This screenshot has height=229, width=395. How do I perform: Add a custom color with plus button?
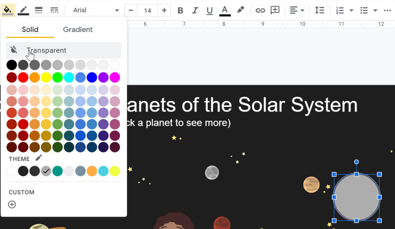click(12, 204)
